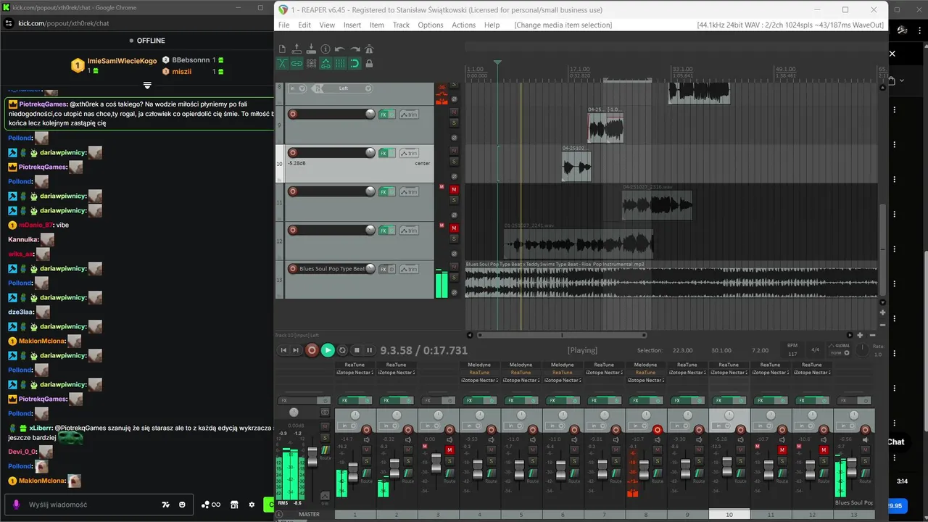This screenshot has height=522, width=928.
Task: Click mixer channel 10 pan knob
Action: click(x=729, y=415)
